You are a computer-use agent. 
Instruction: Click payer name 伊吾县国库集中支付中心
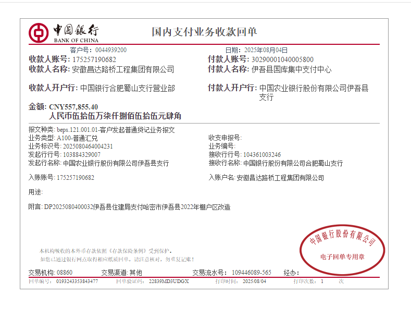[x=291, y=69]
